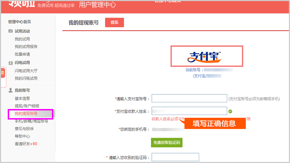Click the 支付宝账号必须为邮箱或手机 hint text
The image size is (290, 163).
pyautogui.click(x=254, y=99)
